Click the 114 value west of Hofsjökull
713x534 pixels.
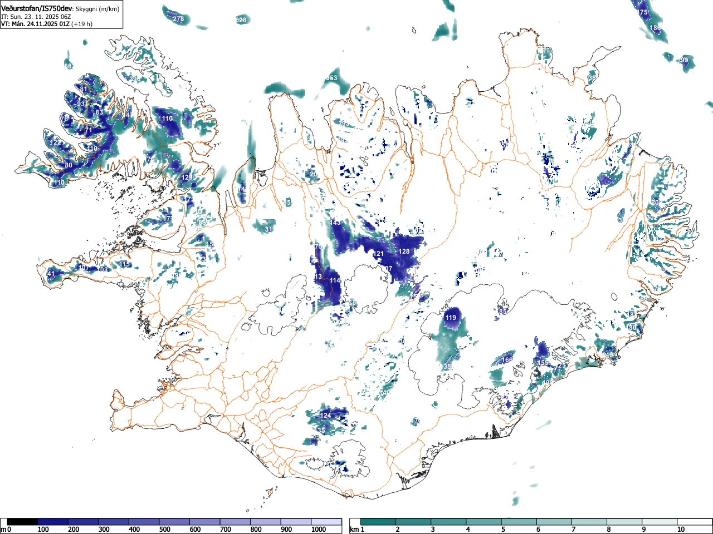[x=335, y=280]
